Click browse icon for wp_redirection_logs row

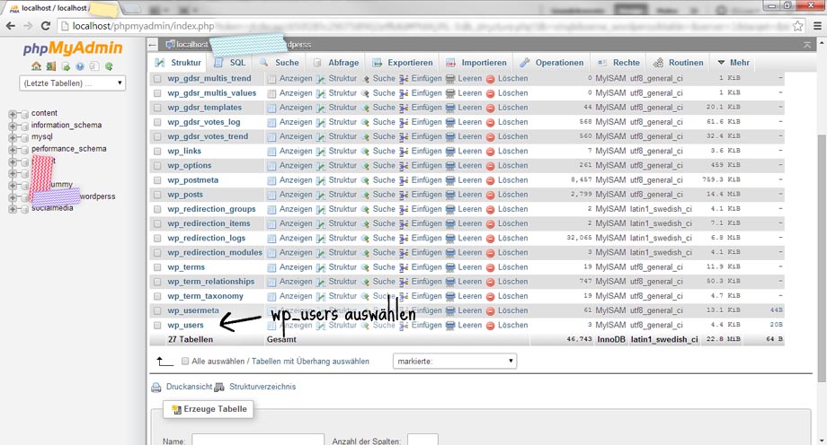pyautogui.click(x=271, y=239)
